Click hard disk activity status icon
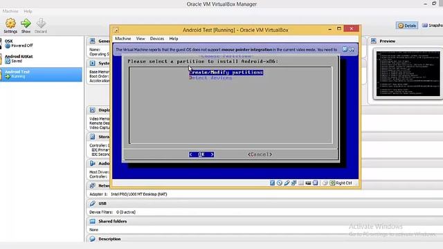 pyautogui.click(x=272, y=183)
